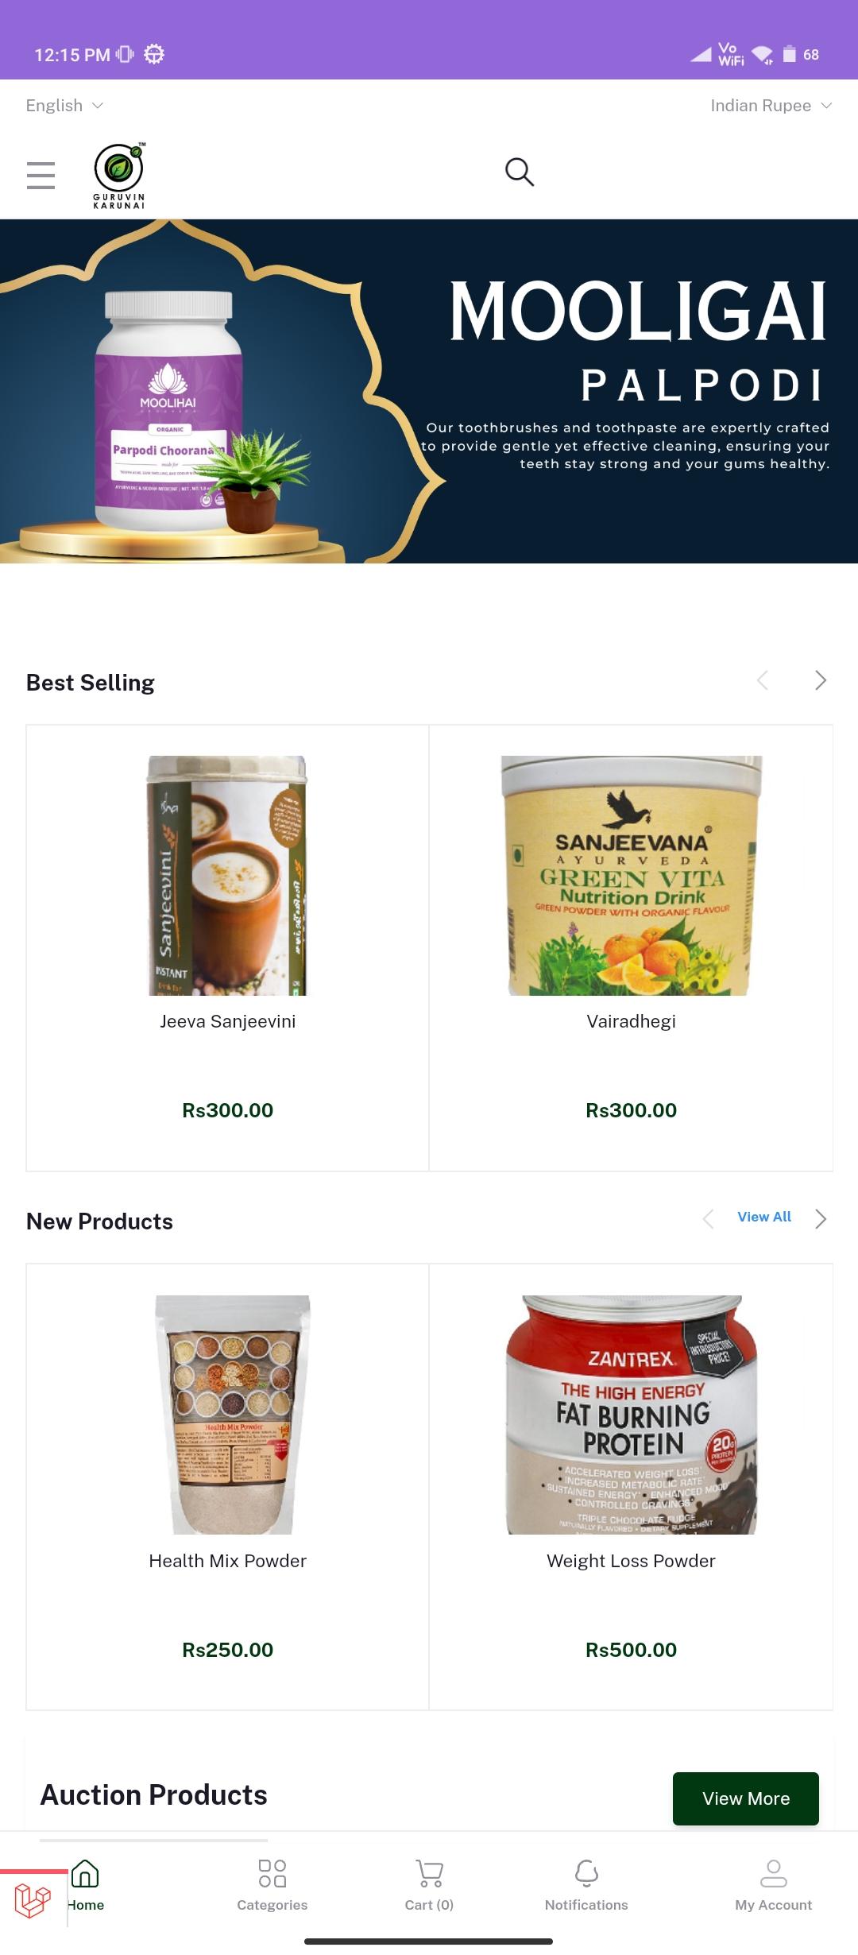Show previous New Products arrow
The height and width of the screenshot is (1955, 858).
tap(709, 1218)
